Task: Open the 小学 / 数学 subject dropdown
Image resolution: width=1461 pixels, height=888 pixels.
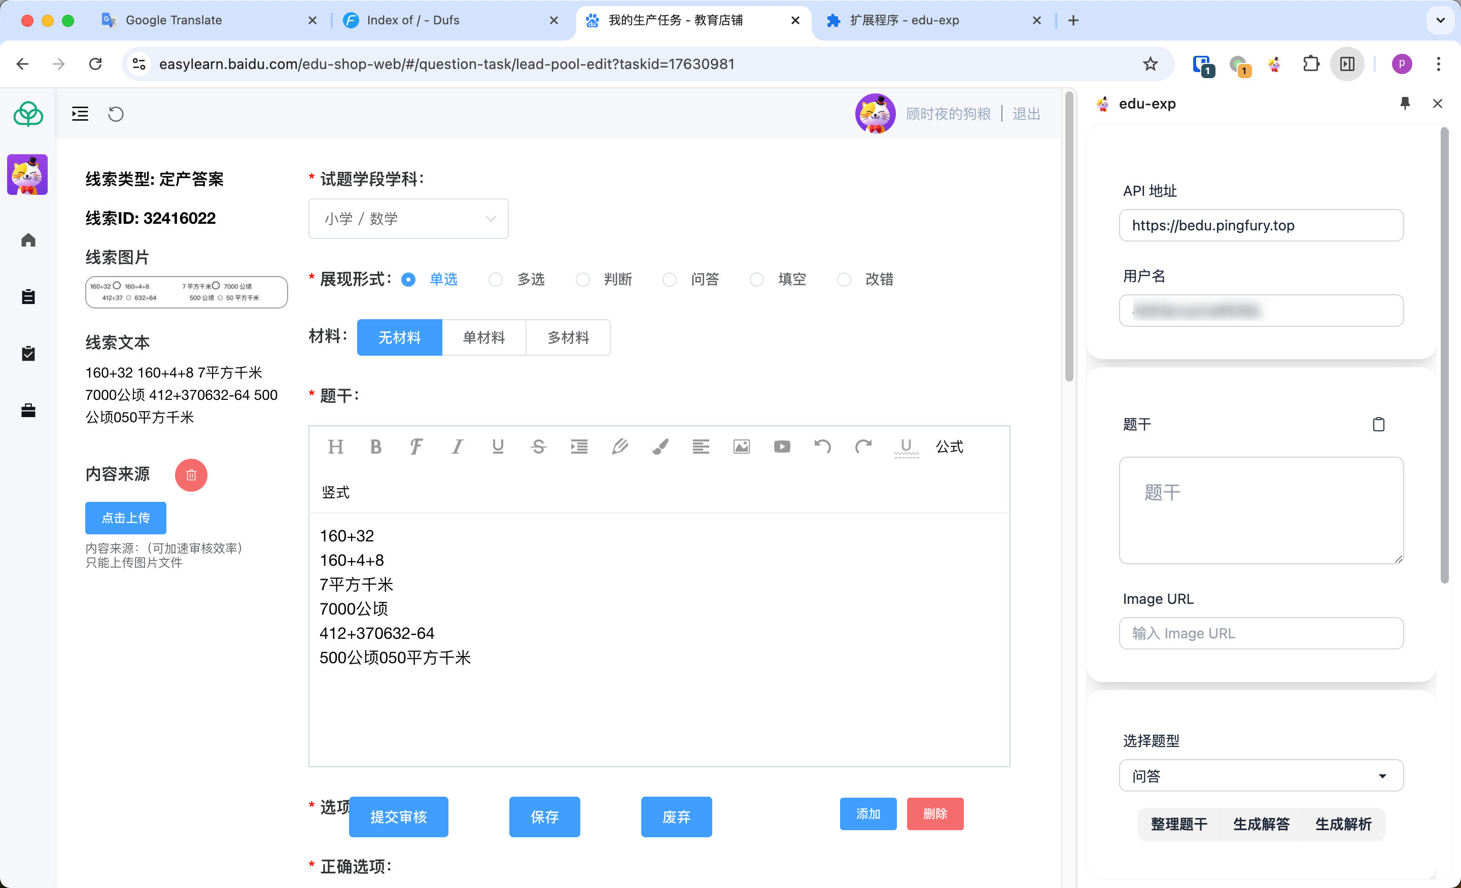Action: (x=408, y=219)
